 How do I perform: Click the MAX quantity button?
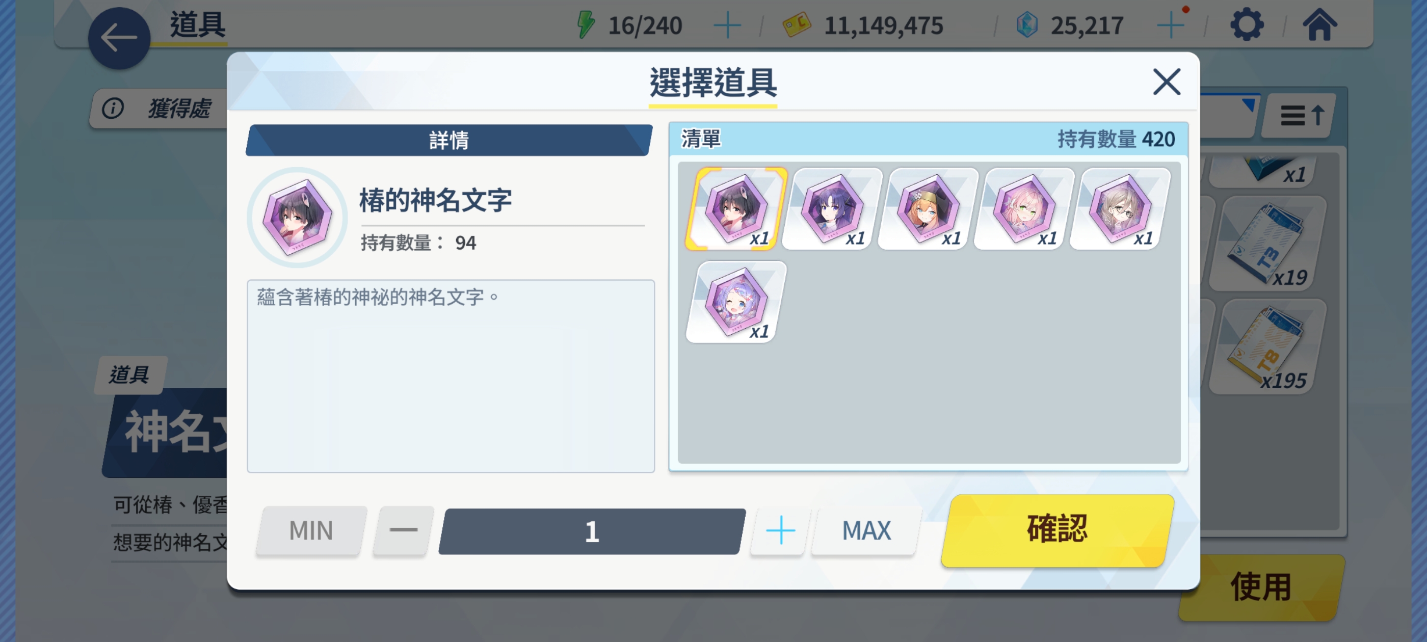(866, 530)
